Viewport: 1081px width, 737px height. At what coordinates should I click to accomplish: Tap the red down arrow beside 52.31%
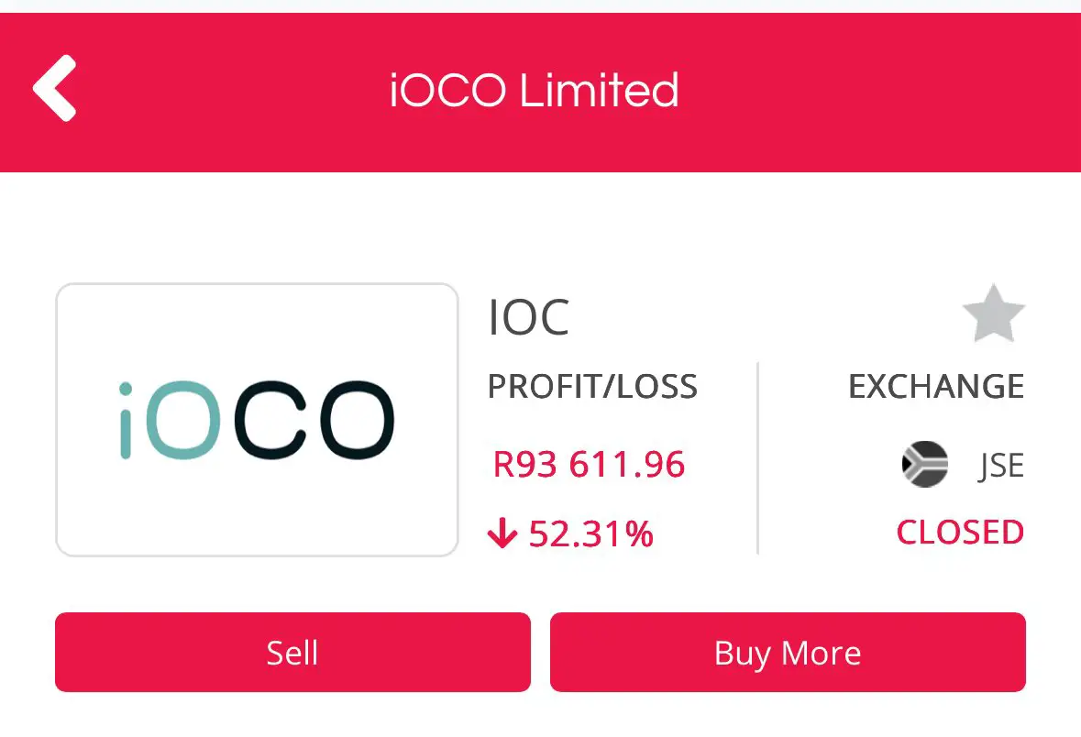point(502,533)
